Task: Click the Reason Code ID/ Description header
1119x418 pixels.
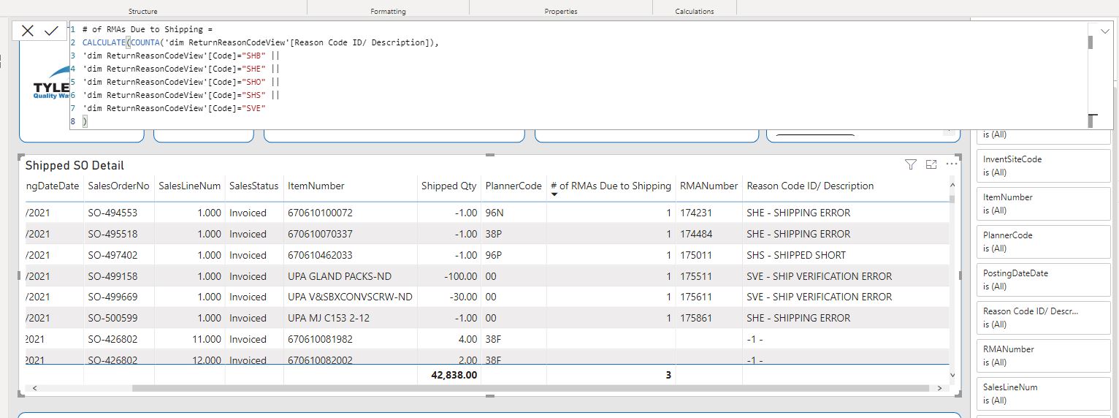Action: (x=810, y=186)
